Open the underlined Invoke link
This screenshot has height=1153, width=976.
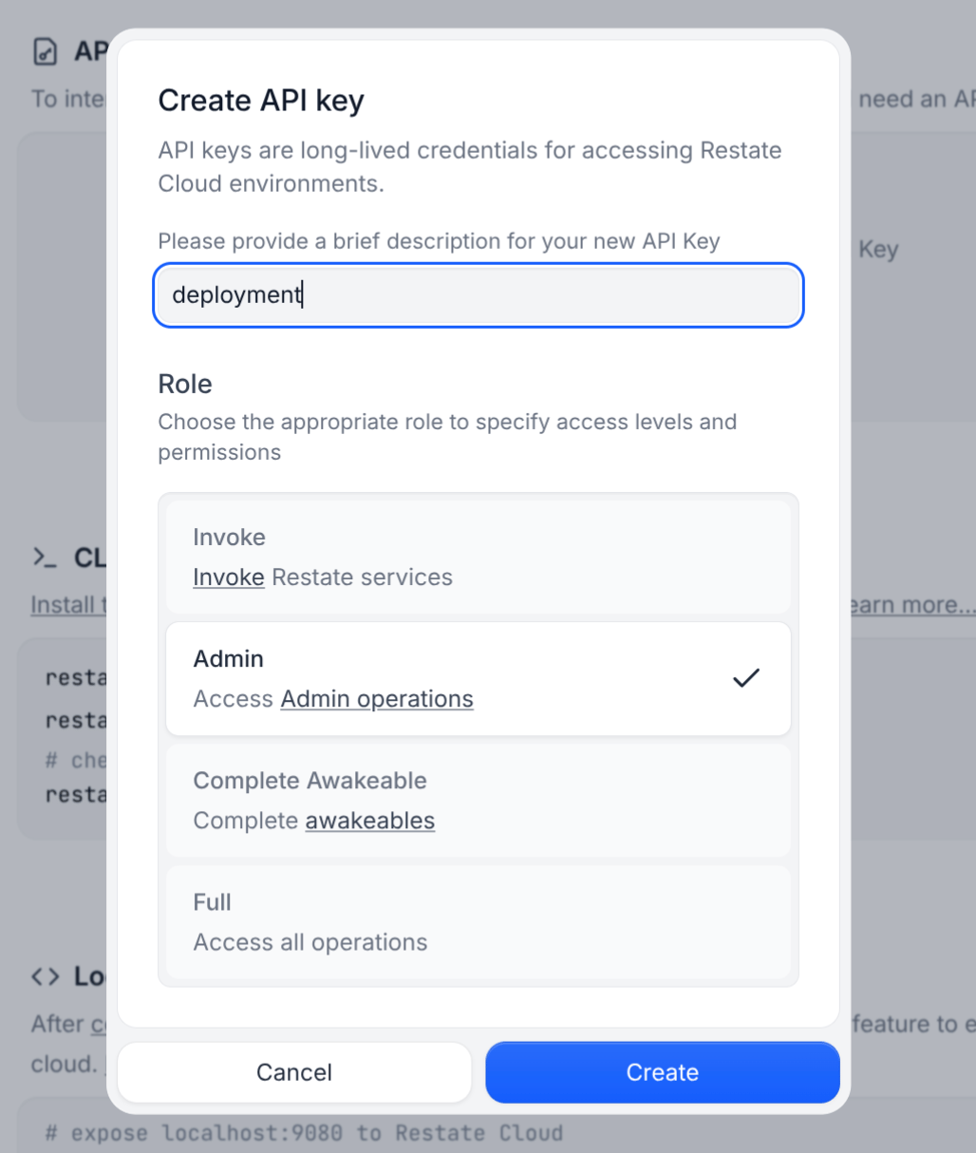[229, 577]
